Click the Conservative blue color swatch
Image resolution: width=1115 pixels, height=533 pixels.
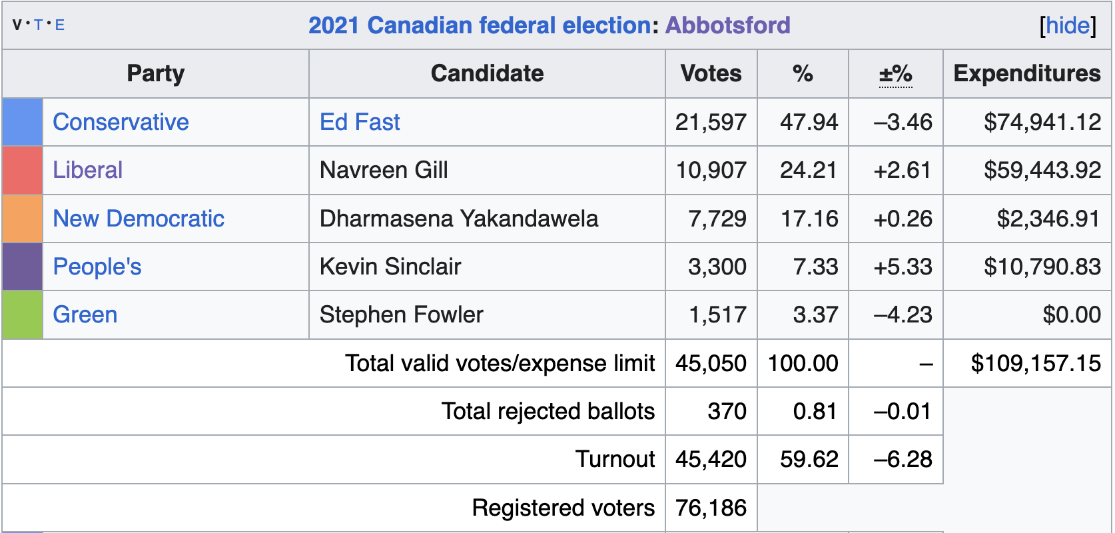point(23,122)
